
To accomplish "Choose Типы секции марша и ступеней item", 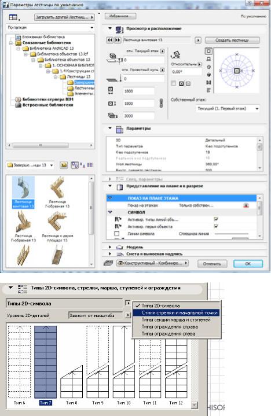I will [x=177, y=320].
